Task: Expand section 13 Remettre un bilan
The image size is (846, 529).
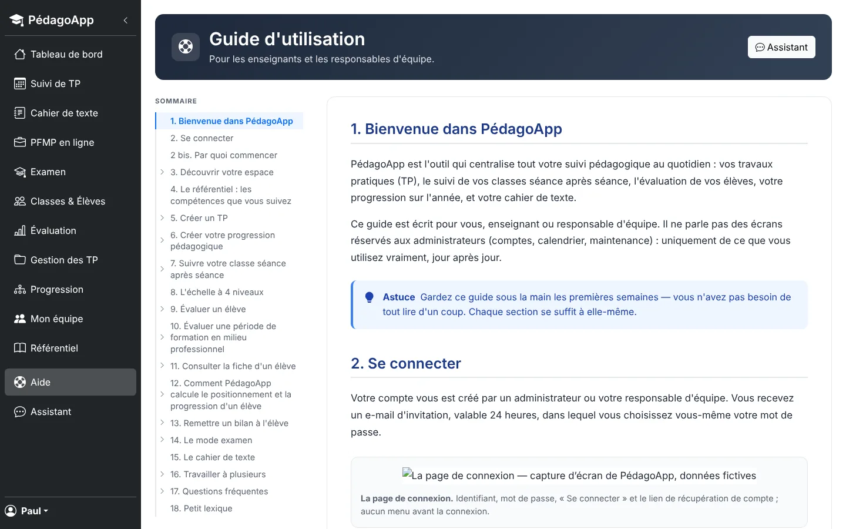Action: [162, 423]
